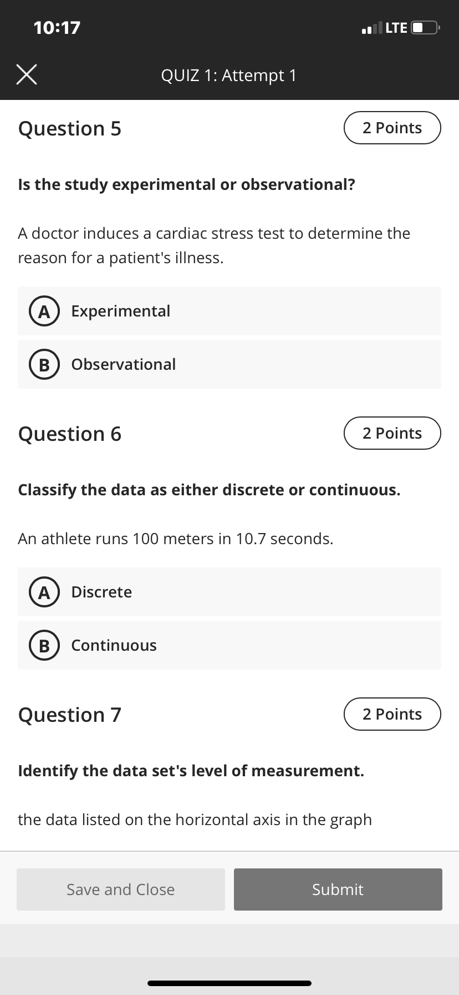This screenshot has height=995, width=459.
Task: Tap the LTE signal indicator
Action: click(x=384, y=27)
